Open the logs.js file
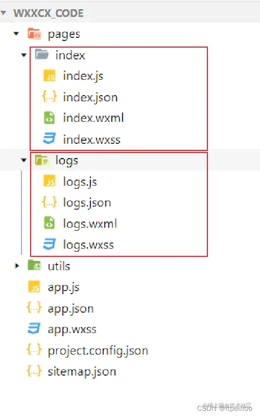 [x=80, y=182]
